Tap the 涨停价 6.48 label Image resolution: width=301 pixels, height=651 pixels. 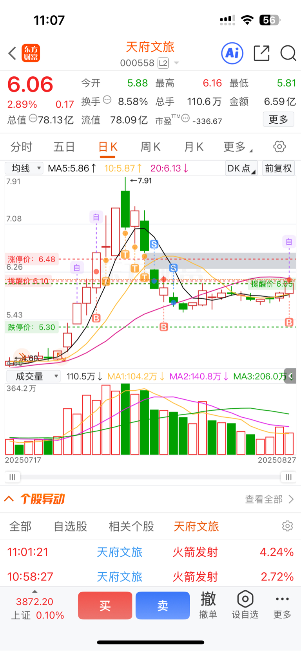pos(31,259)
